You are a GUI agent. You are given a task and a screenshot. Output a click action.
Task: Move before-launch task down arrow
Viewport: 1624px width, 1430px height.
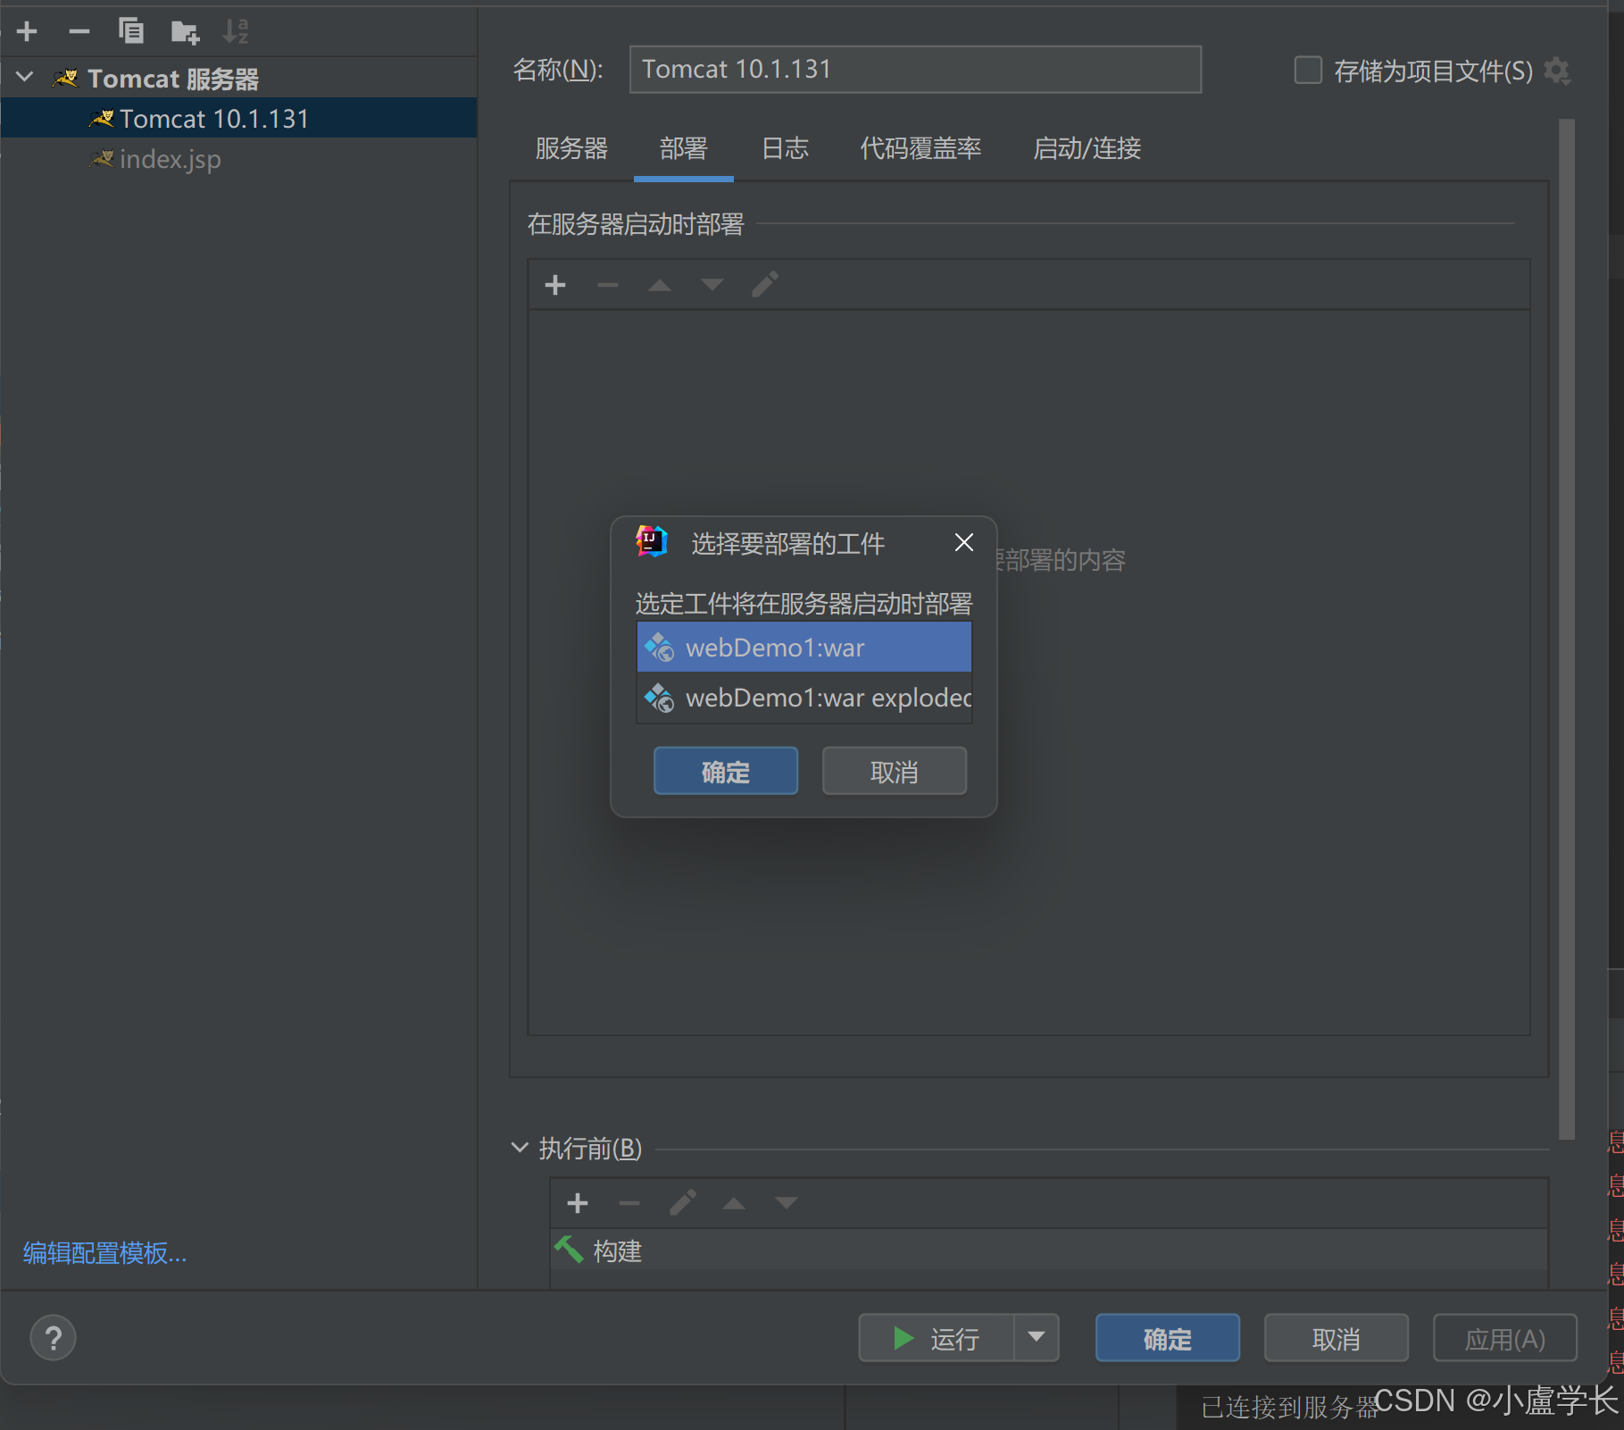pos(787,1203)
